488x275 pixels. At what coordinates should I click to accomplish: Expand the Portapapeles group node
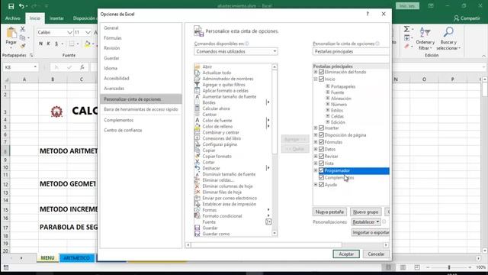pos(328,86)
